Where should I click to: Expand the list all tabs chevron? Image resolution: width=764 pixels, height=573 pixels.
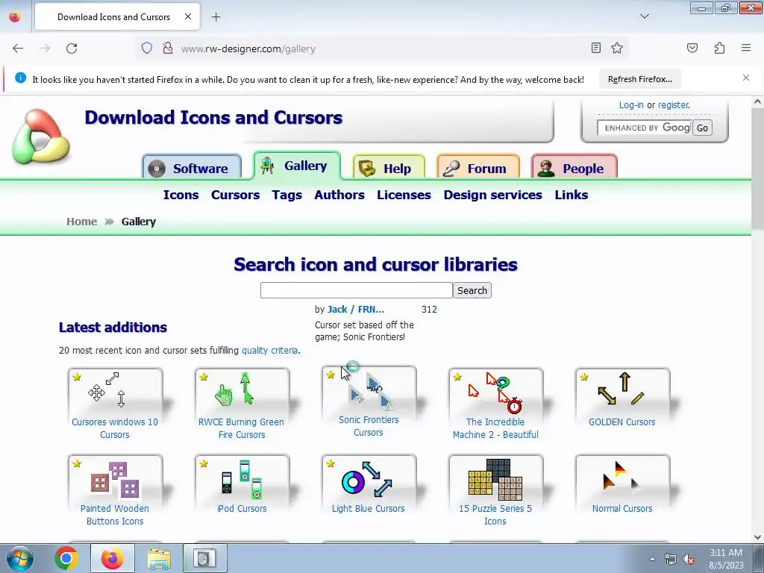coord(644,16)
